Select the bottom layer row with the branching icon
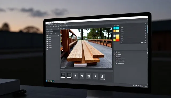171x98 pixels. 119,63
